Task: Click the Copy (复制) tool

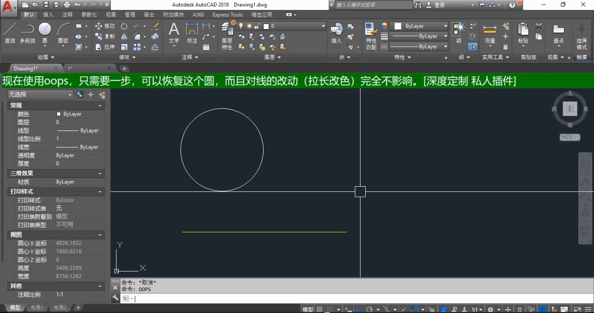Action: pos(105,36)
